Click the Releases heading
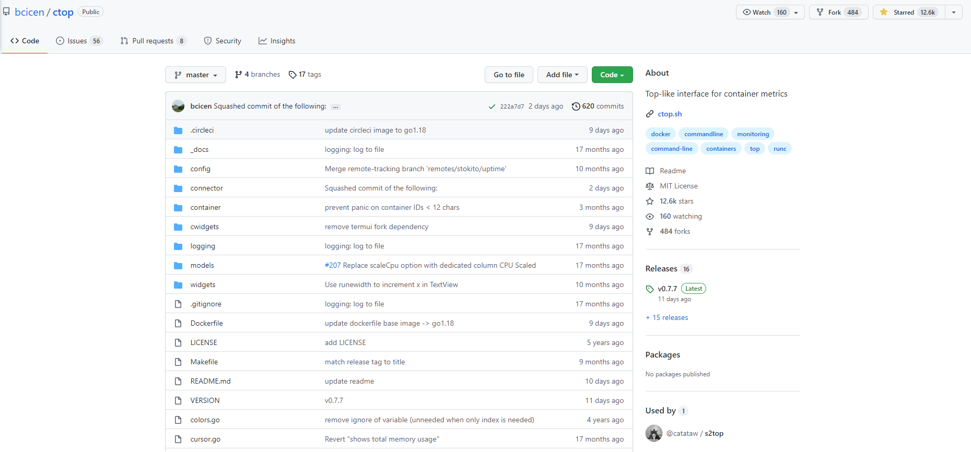 pyautogui.click(x=661, y=269)
